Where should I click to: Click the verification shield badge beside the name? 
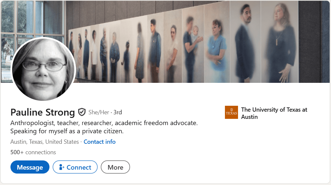(x=82, y=113)
